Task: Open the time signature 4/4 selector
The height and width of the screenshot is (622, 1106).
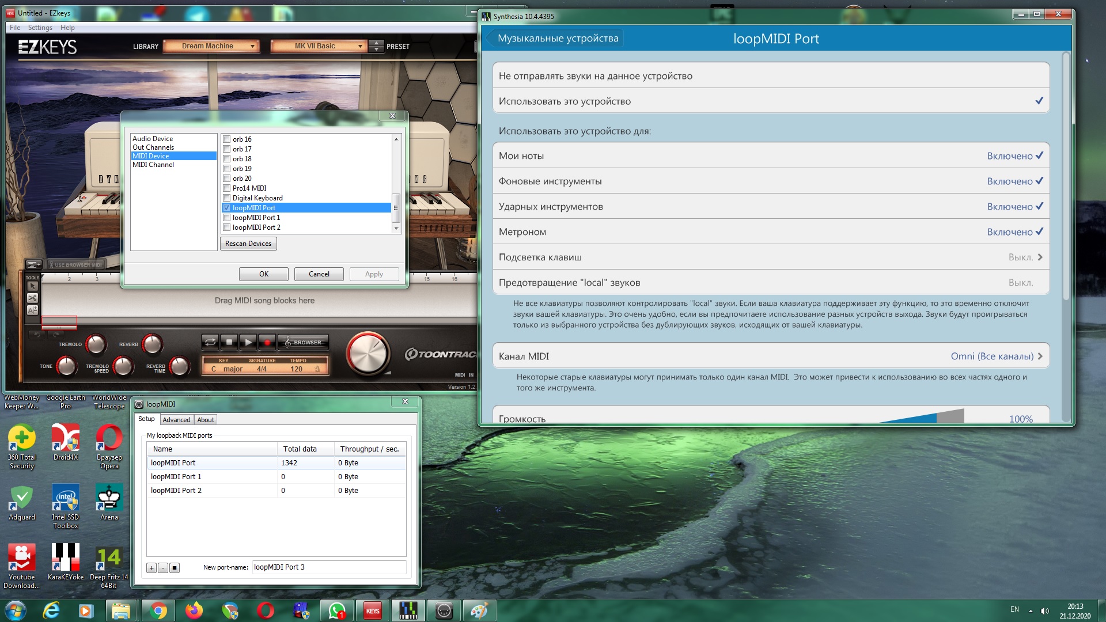Action: [262, 369]
